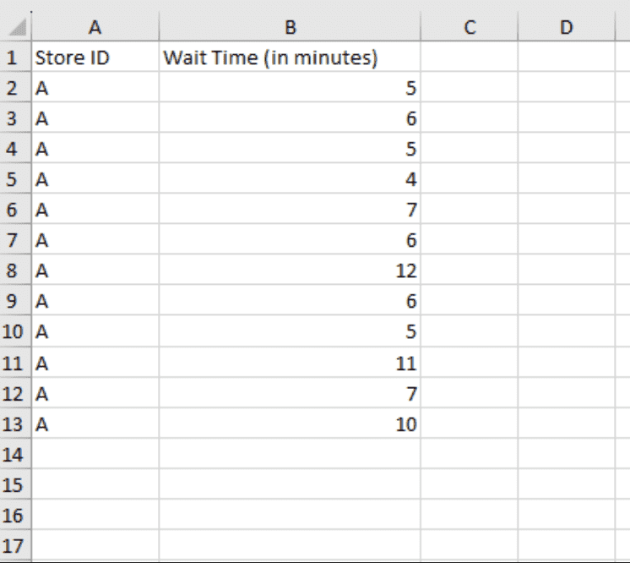This screenshot has height=563, width=630.
Task: Select column B header
Action: 290,28
